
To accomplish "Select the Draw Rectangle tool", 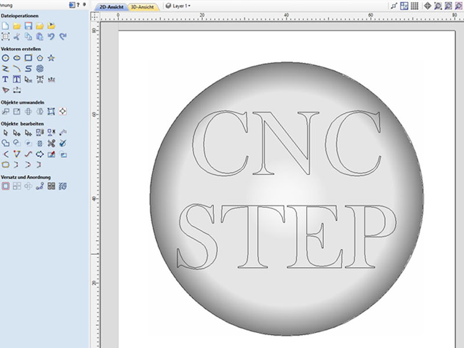I will pyautogui.click(x=28, y=58).
